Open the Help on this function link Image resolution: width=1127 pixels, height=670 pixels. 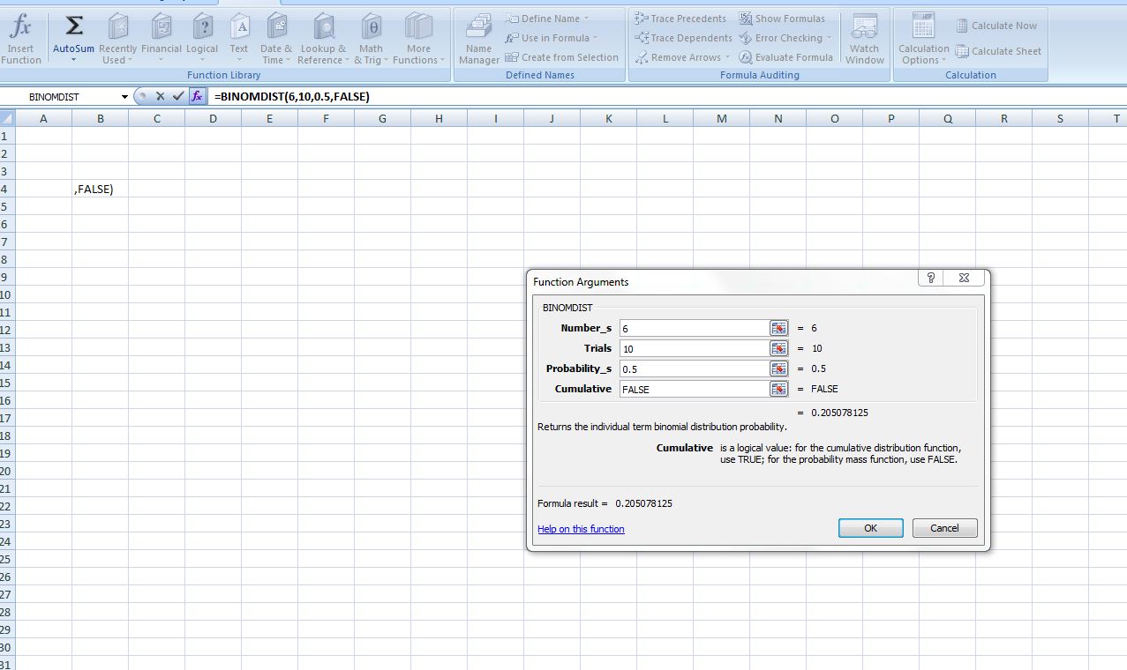[x=581, y=529]
